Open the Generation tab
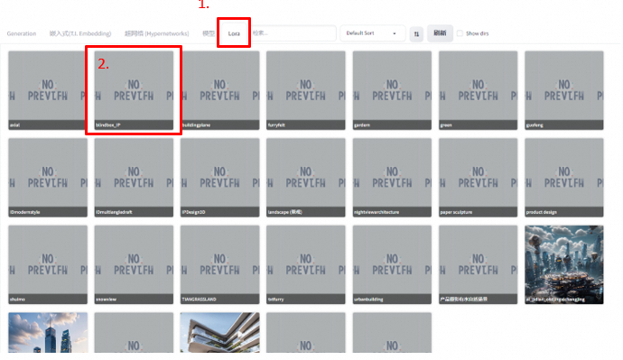Viewport: 623px width, 360px height. (x=22, y=33)
